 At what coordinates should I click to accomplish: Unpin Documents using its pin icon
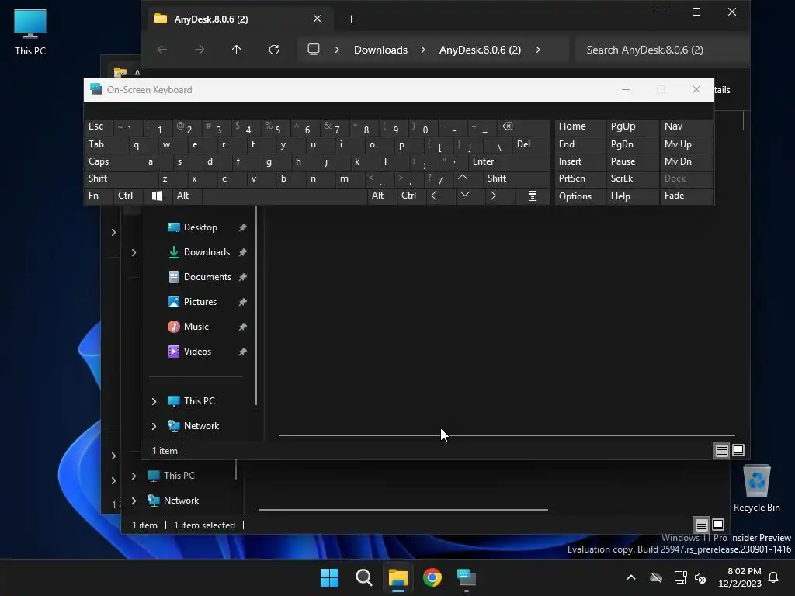point(243,277)
